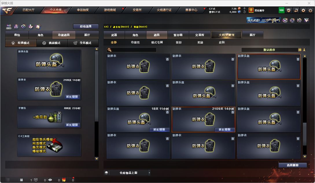Toggle the lock on the selected 防弹头盔 item
This screenshot has width=315, height=183.
298,59
